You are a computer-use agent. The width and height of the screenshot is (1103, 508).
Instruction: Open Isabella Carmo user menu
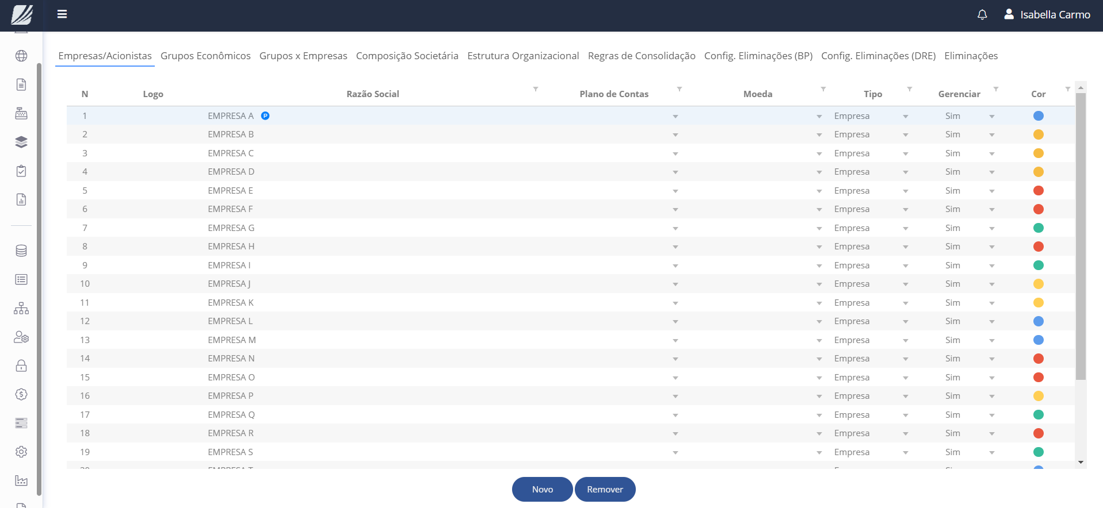tap(1047, 14)
